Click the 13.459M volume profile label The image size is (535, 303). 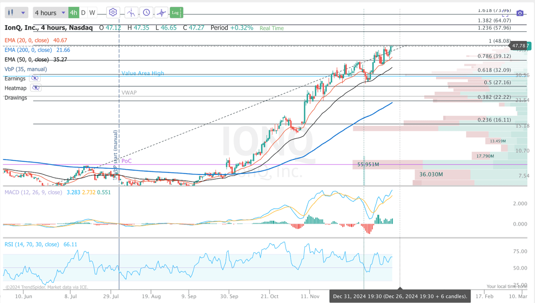click(499, 141)
